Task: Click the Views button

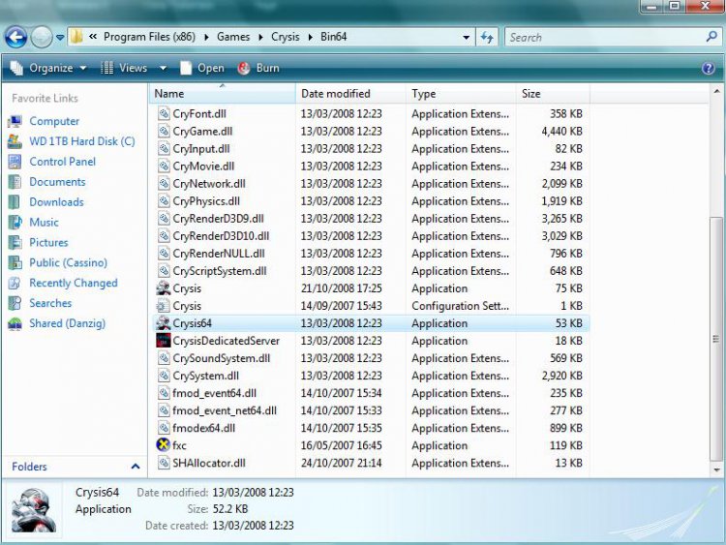Action: (x=124, y=68)
